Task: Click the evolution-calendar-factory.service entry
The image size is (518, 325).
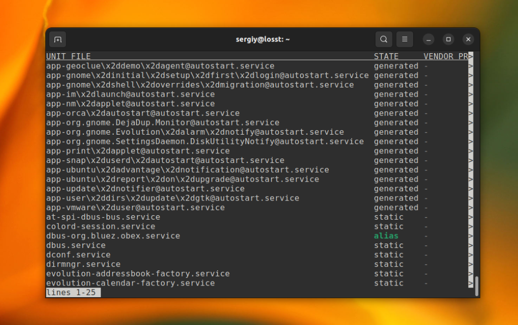Action: (x=131, y=283)
